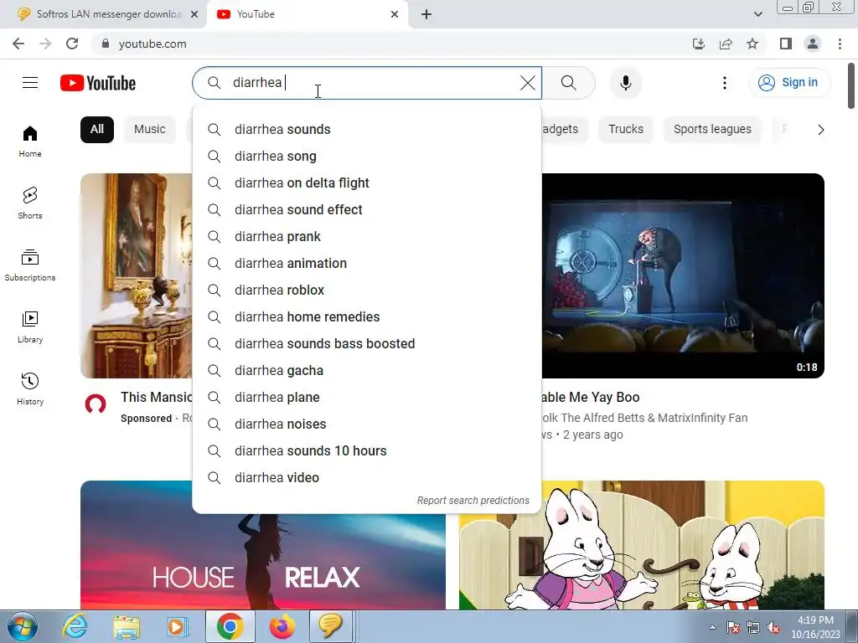Open Firefox from the taskbar
The width and height of the screenshot is (858, 643).
click(282, 626)
